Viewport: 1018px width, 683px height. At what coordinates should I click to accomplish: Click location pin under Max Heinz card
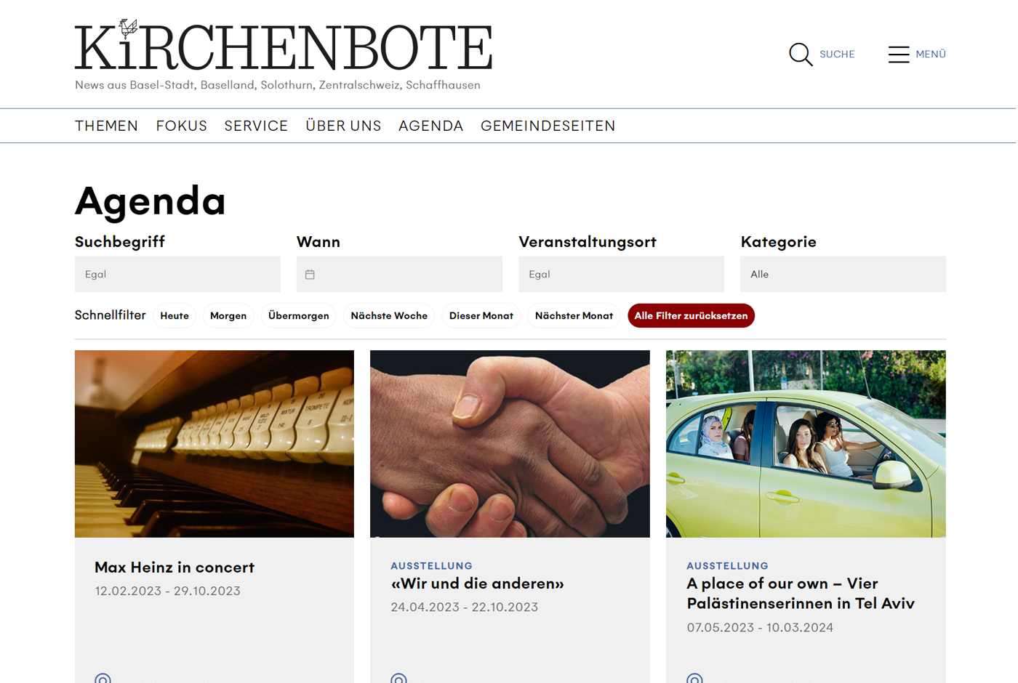coord(103,679)
